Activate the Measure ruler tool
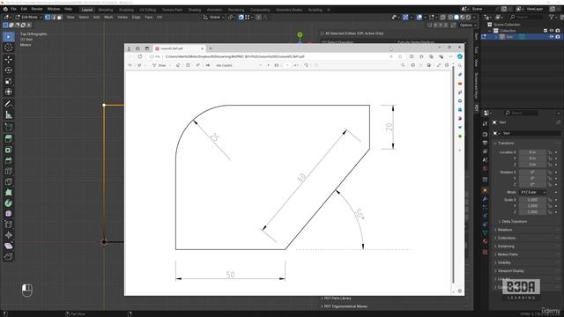The image size is (564, 317). tap(8, 115)
